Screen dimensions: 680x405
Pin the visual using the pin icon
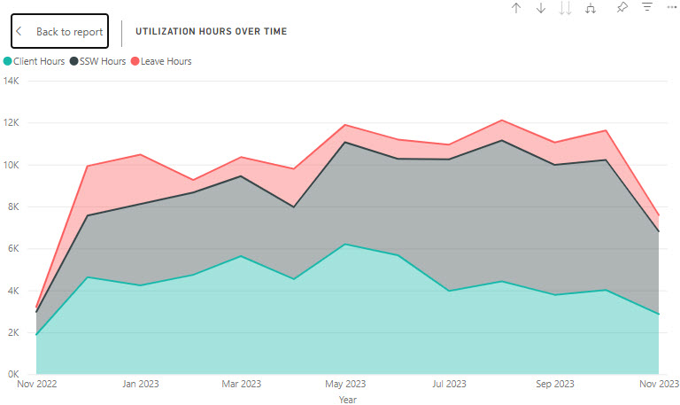(622, 8)
